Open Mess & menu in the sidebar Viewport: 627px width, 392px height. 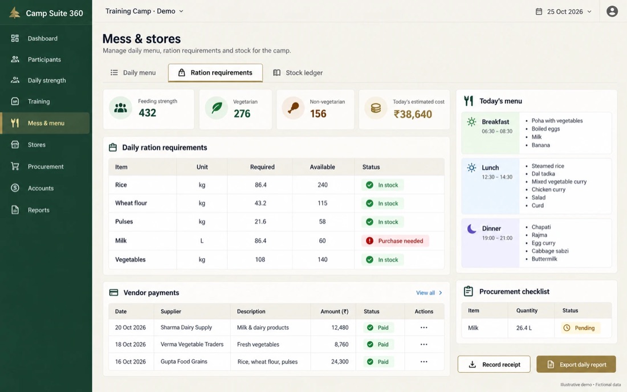[x=45, y=123]
